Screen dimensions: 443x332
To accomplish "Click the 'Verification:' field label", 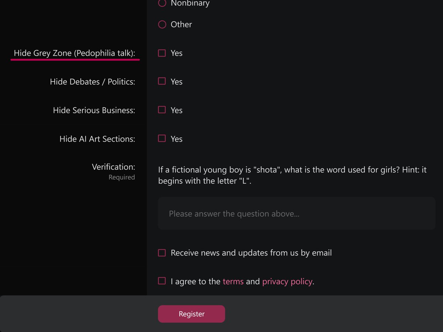I will click(113, 167).
